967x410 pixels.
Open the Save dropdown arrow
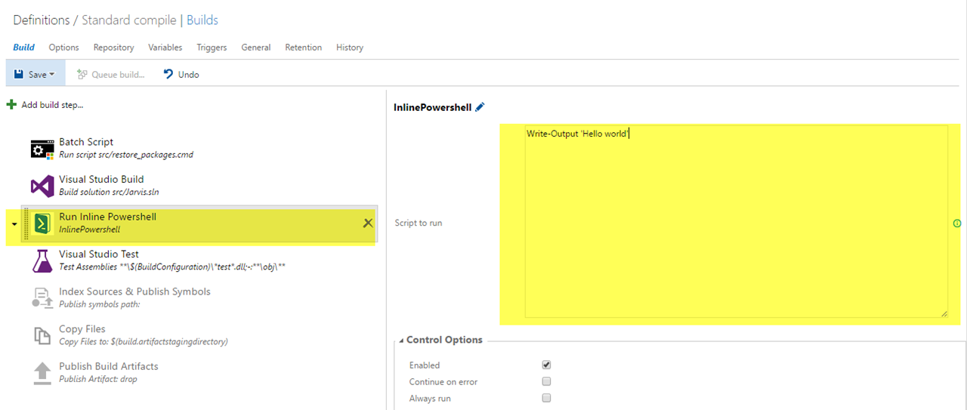pos(52,75)
